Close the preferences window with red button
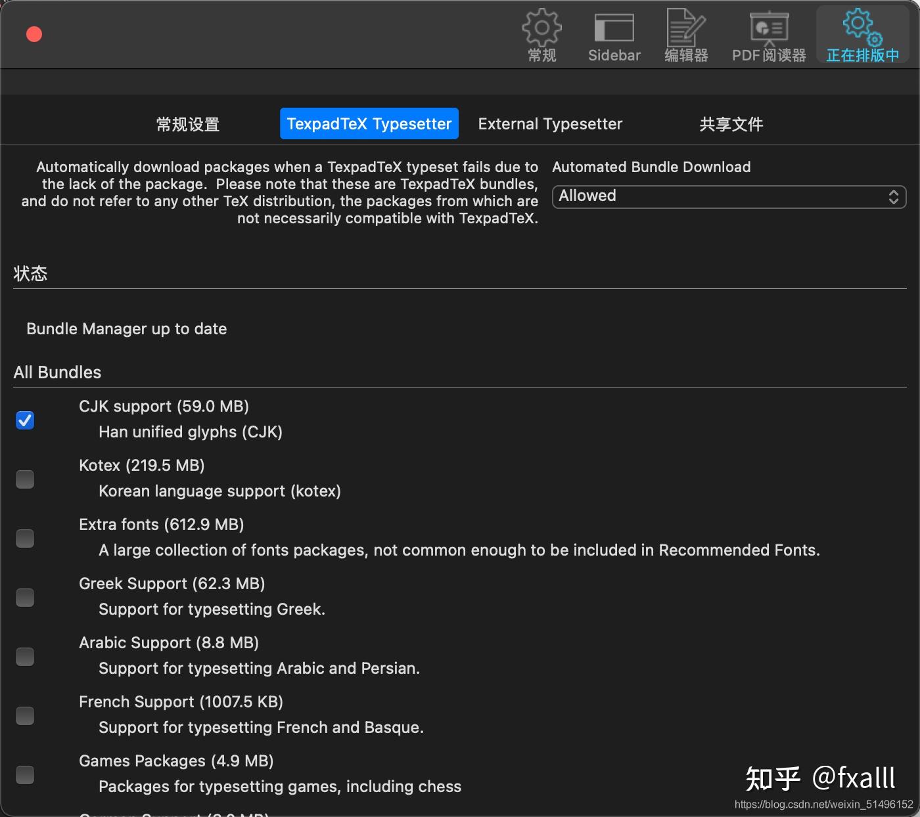 [x=34, y=34]
